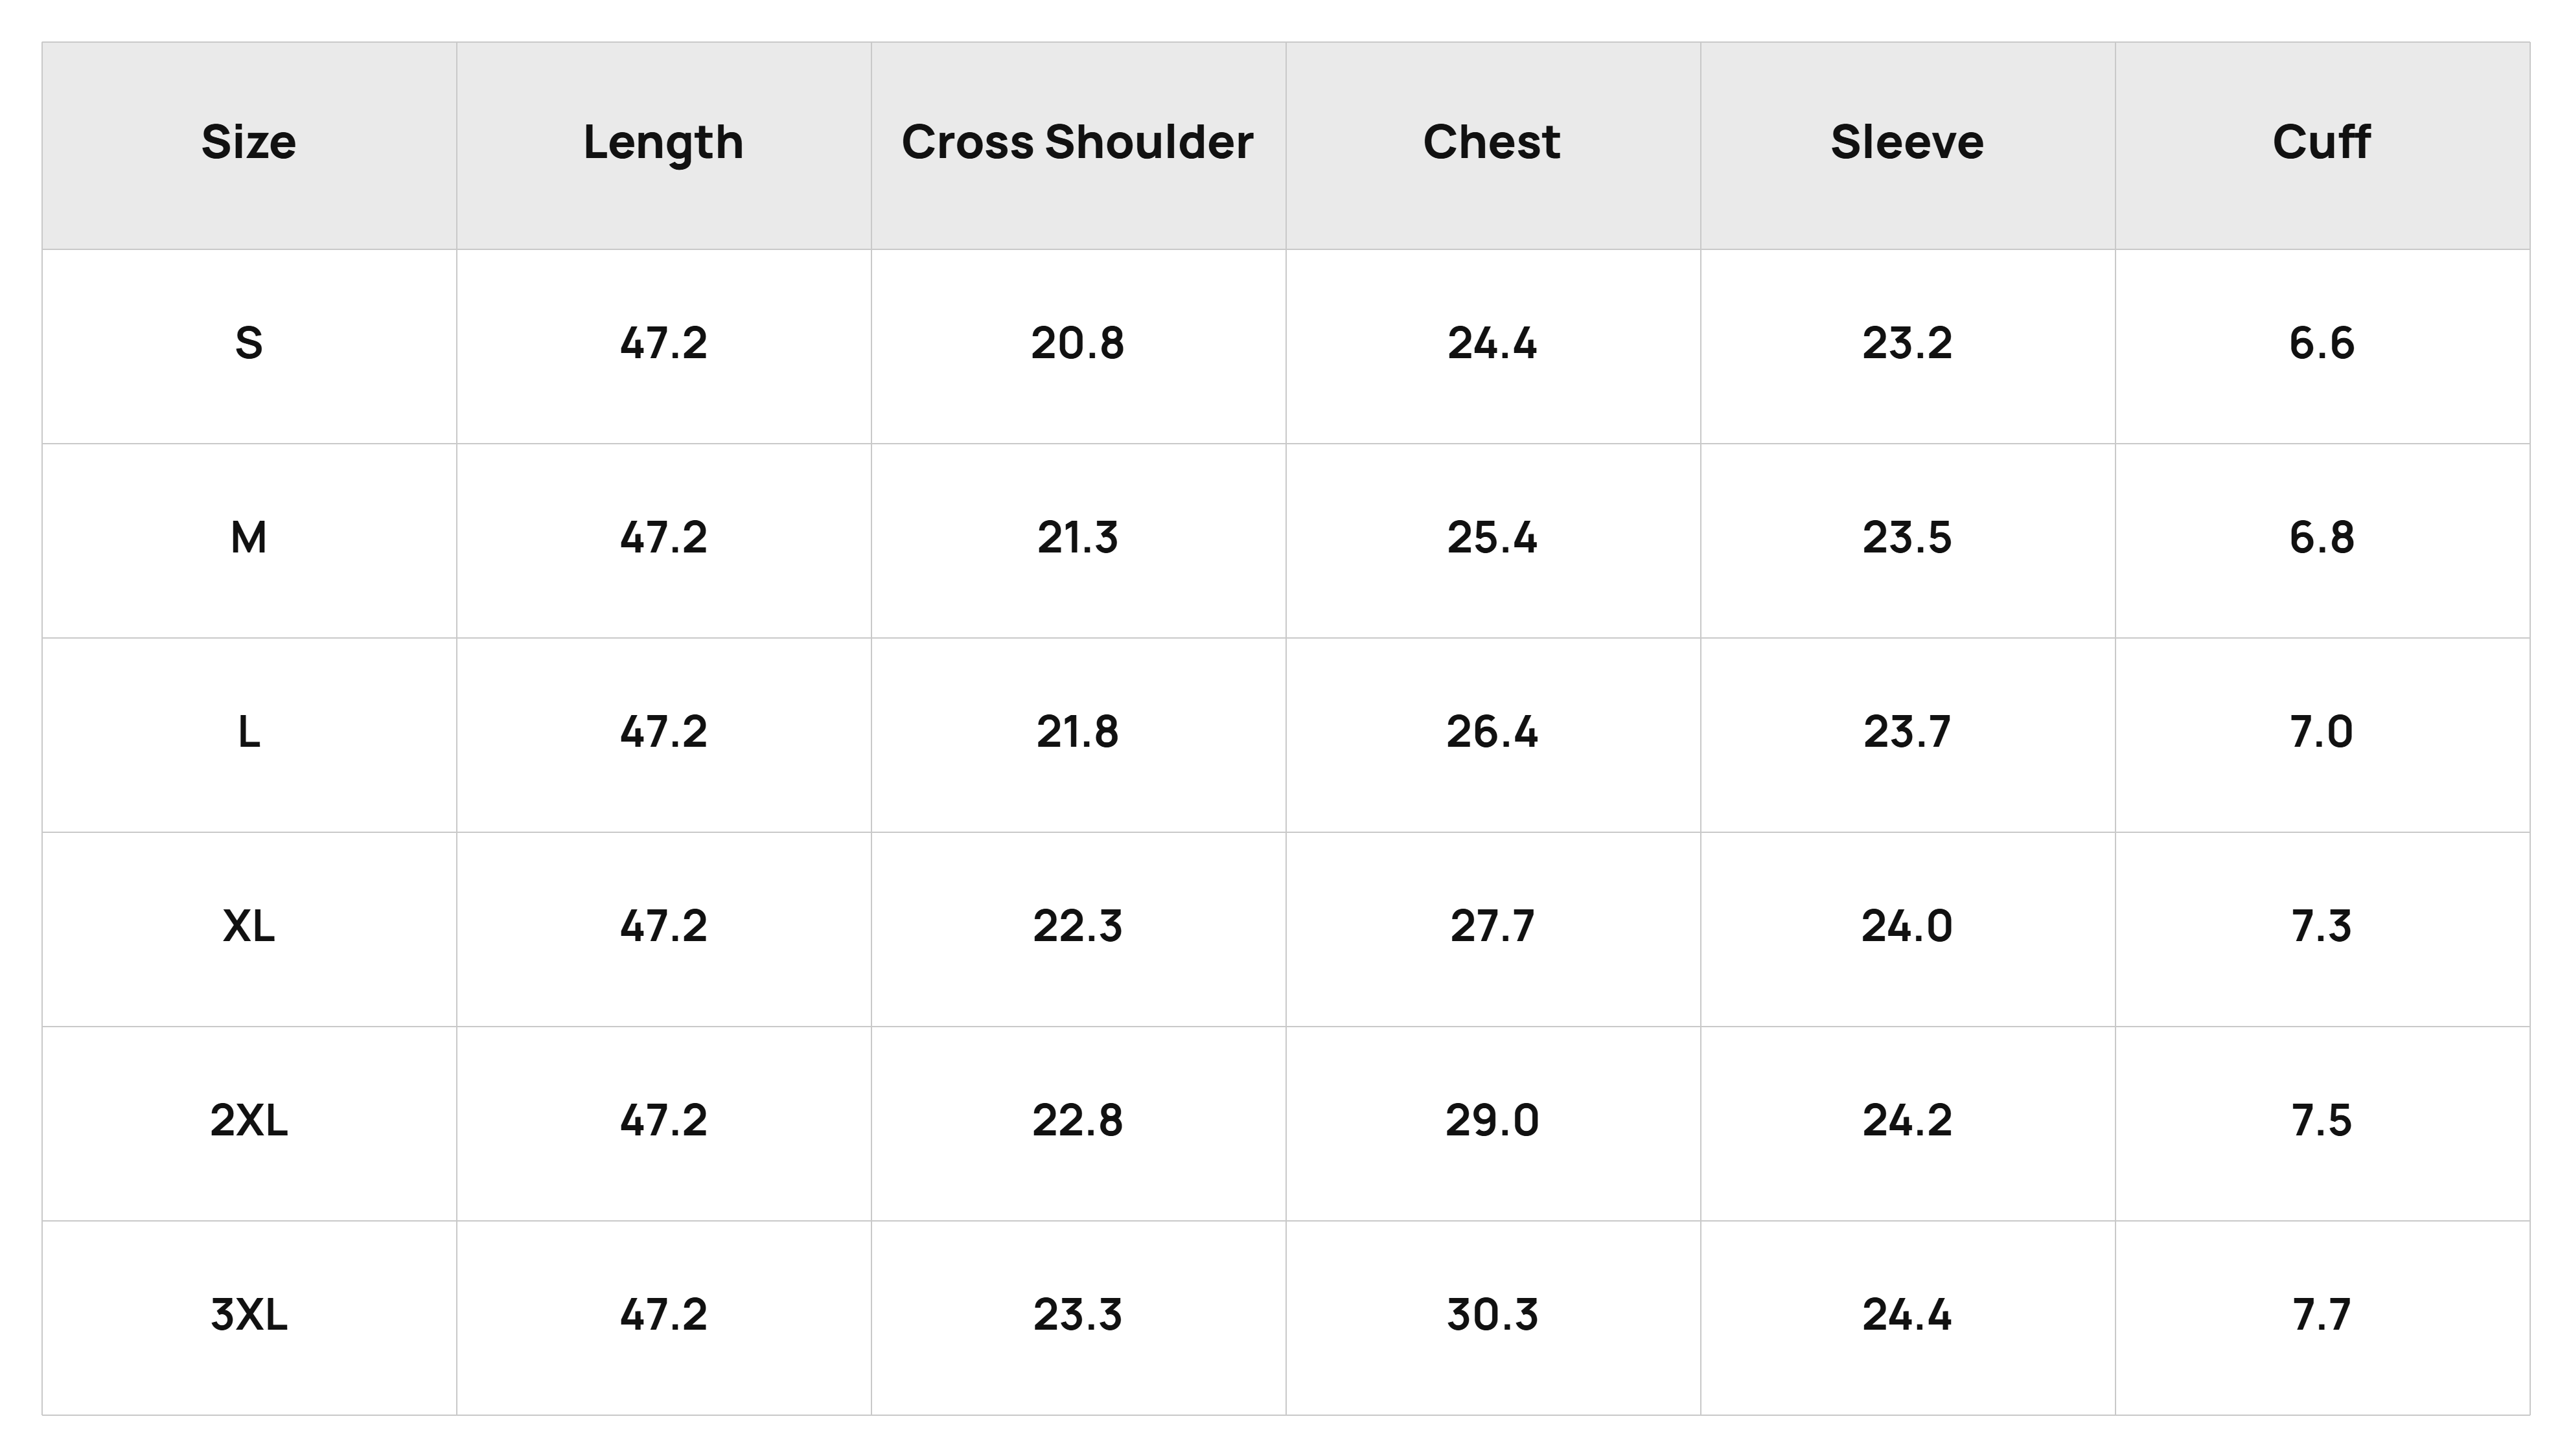The width and height of the screenshot is (2571, 1456).
Task: Select the XL size row label
Action: 249,926
